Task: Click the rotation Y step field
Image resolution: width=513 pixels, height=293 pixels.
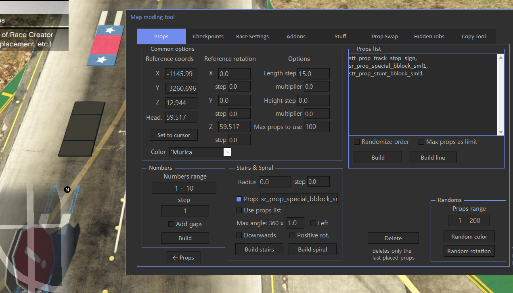Action: click(239, 114)
